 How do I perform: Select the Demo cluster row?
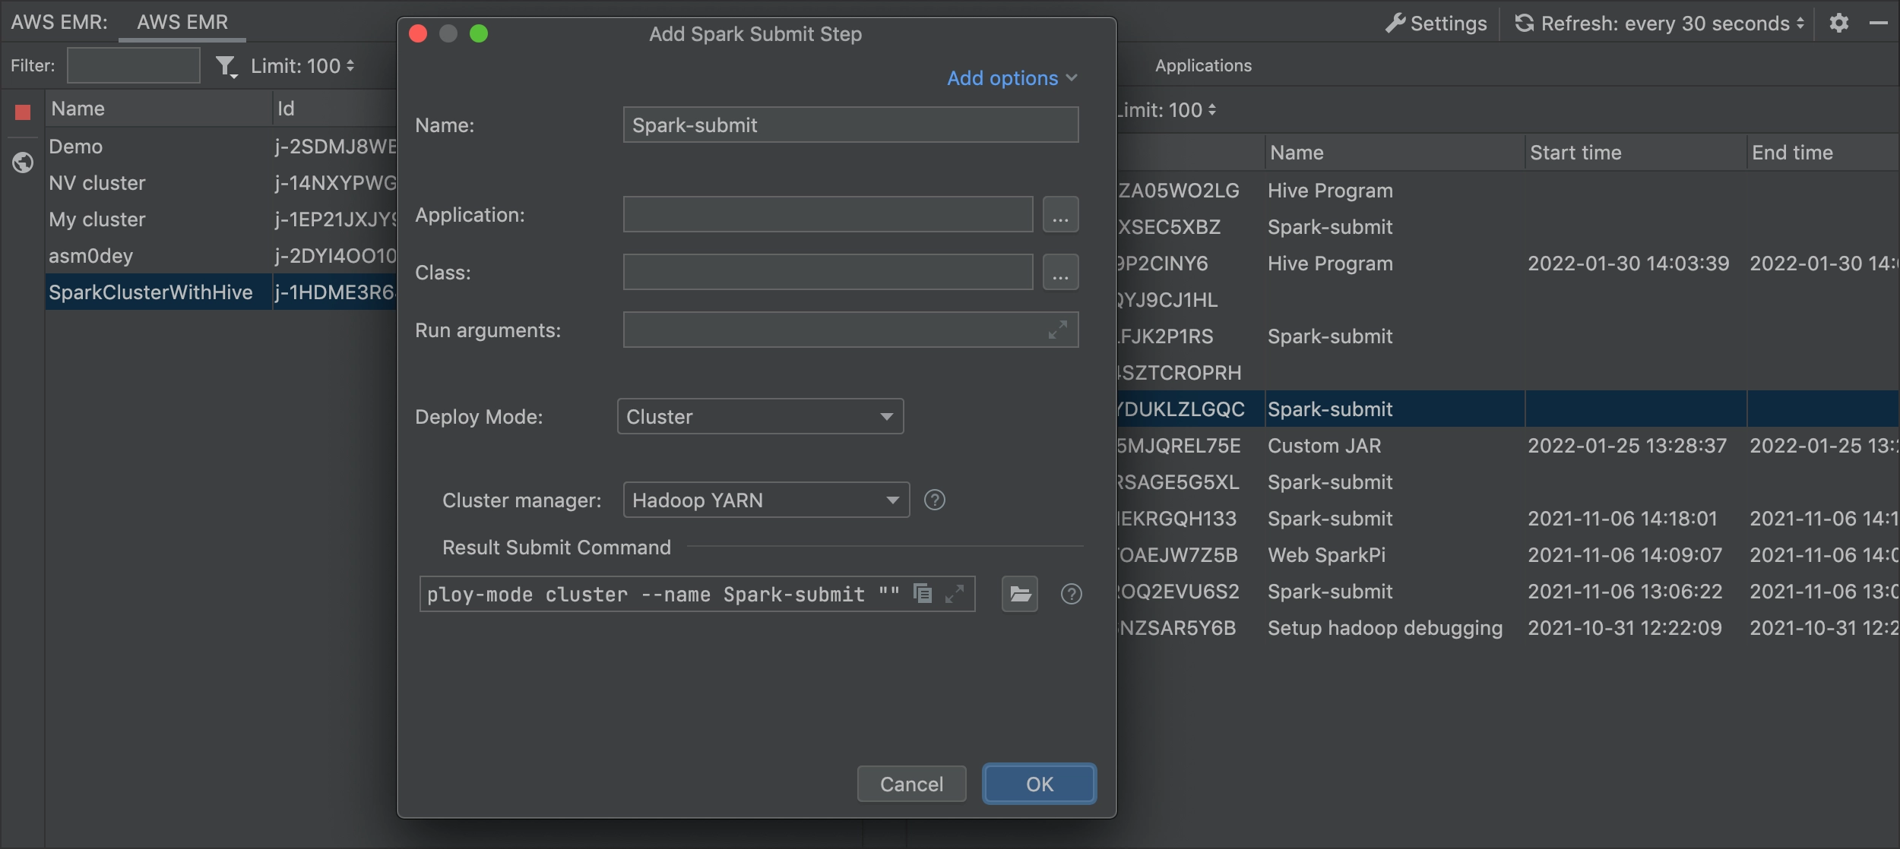pos(221,147)
